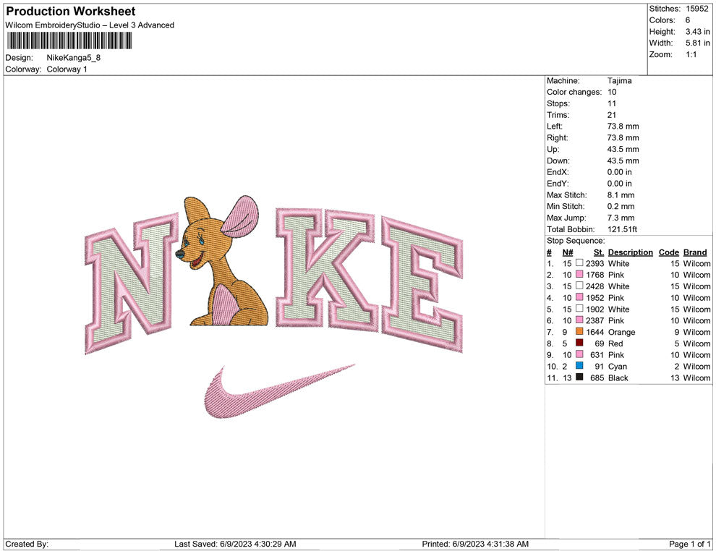Pick the dark red swatch in row 8
Image resolution: width=716 pixels, height=551 pixels.
click(x=579, y=343)
